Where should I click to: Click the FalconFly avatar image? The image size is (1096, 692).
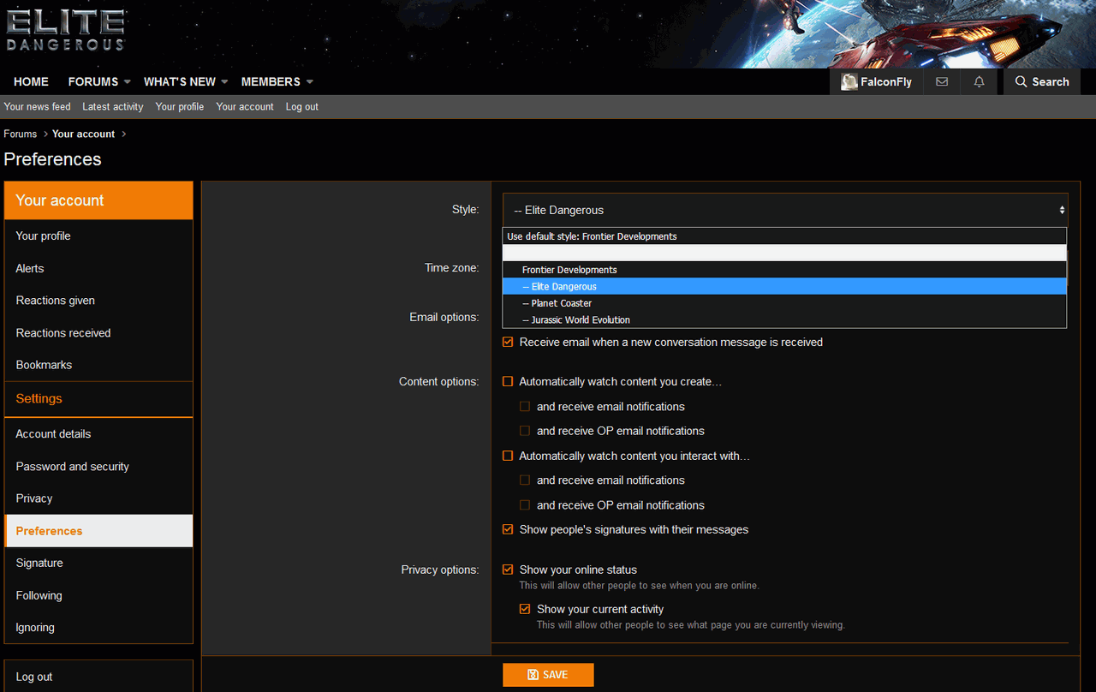(849, 82)
